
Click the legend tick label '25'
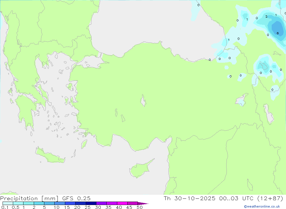88,207
